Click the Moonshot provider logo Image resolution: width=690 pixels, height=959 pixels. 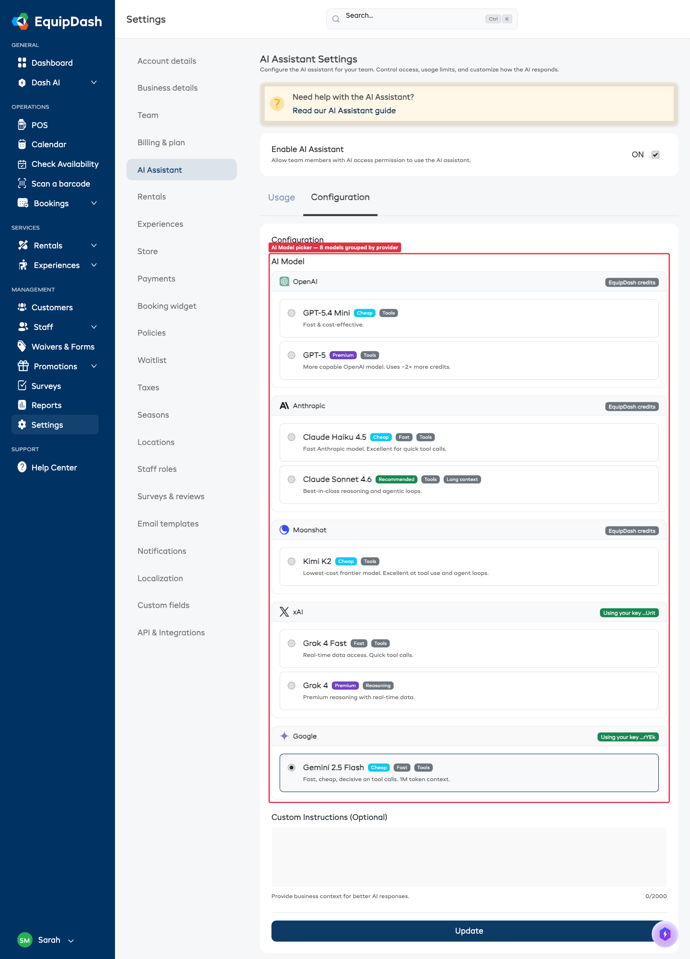coord(284,530)
